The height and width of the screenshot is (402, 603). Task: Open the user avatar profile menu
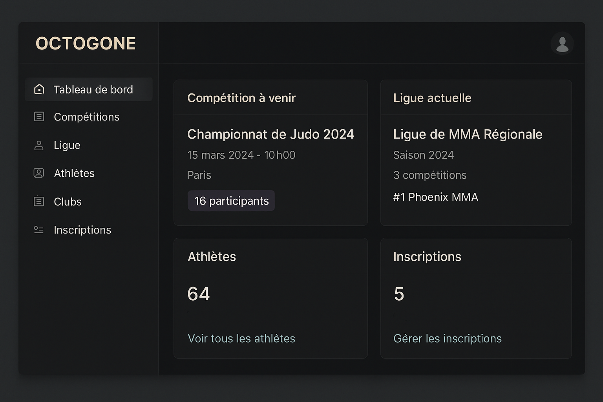coord(562,43)
